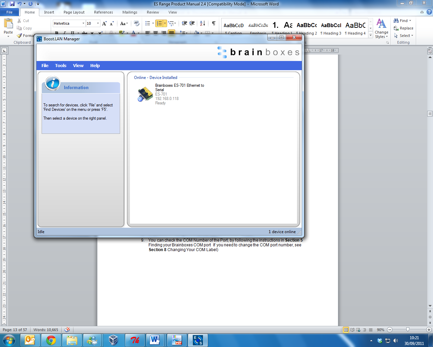
Task: Click the Grow Font icon
Action: pos(105,23)
